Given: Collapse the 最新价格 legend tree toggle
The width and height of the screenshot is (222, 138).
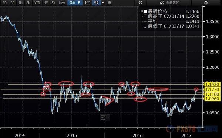Looking at the screenshot, I should coord(142,11).
